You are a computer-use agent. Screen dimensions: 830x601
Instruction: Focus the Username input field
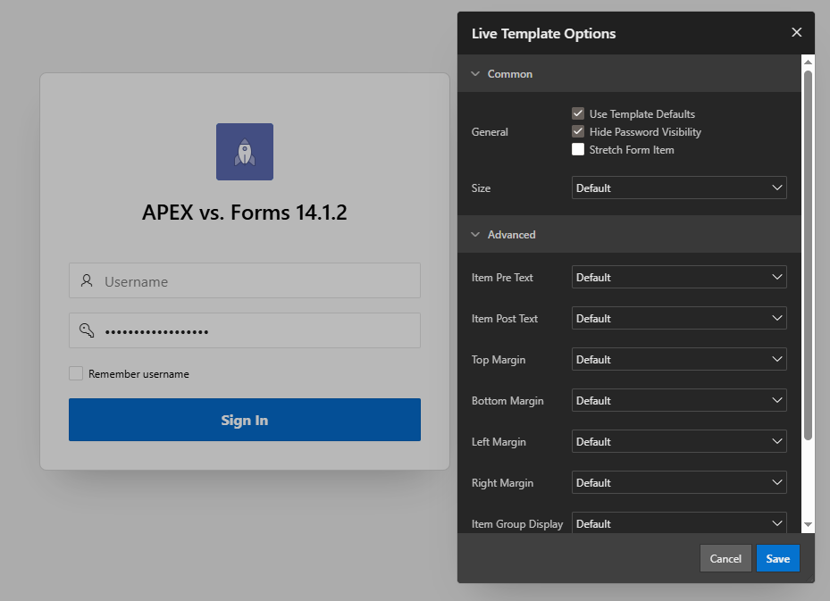(245, 280)
